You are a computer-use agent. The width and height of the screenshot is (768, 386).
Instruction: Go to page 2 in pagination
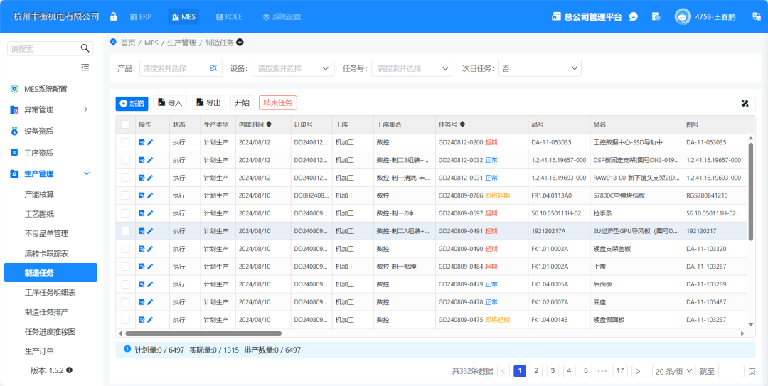click(x=536, y=371)
